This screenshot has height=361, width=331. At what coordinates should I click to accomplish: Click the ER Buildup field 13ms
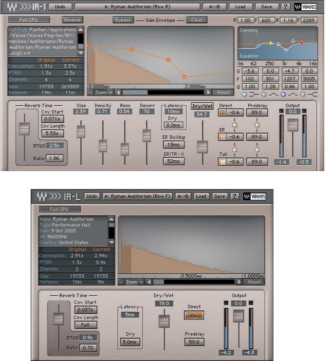coord(174,145)
